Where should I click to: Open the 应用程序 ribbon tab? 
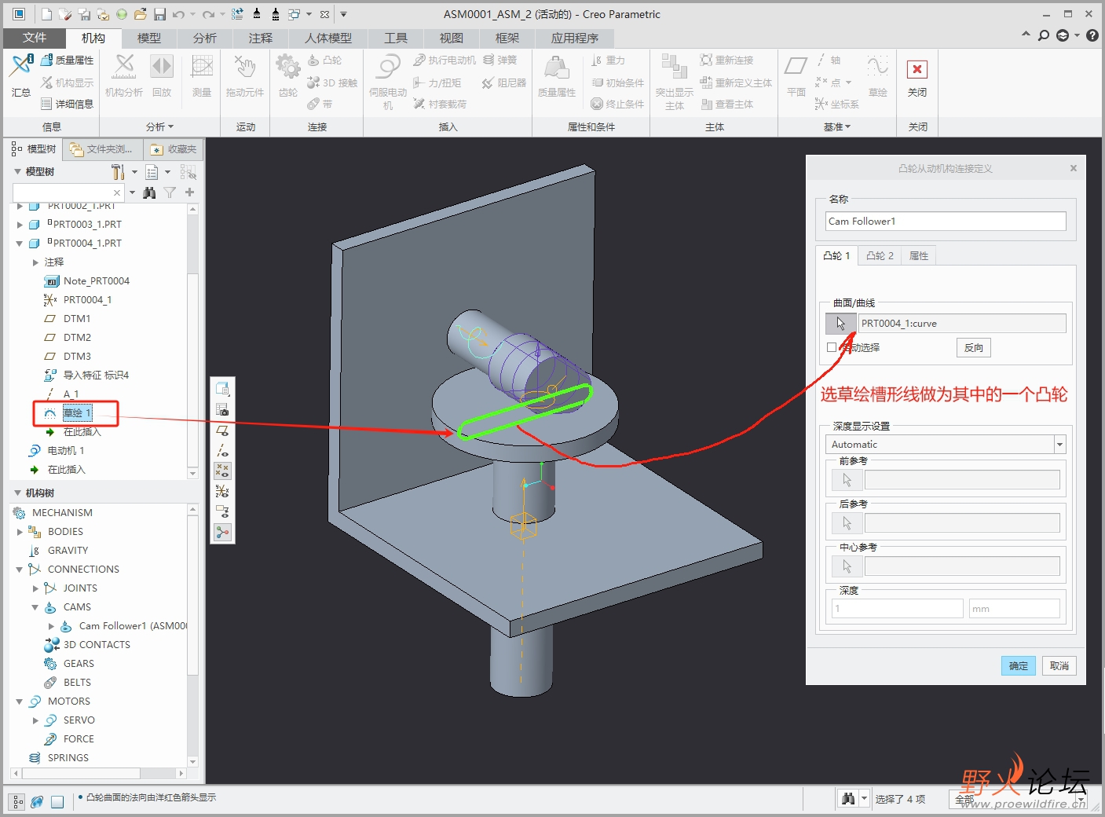[575, 38]
